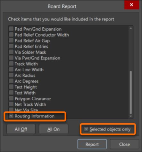Enable the Pad Pwr/Gnd Expansion checkbox
This screenshot has width=142, height=152.
click(x=11, y=29)
